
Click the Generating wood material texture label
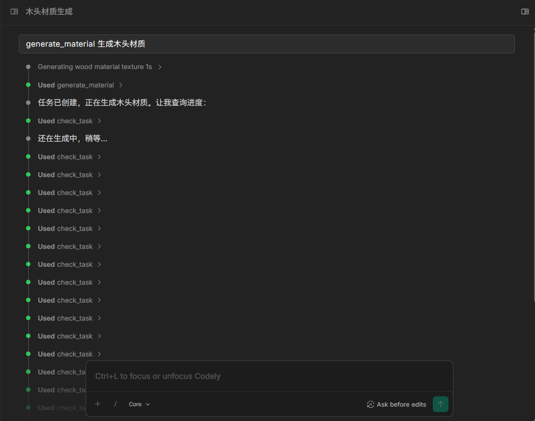[95, 67]
